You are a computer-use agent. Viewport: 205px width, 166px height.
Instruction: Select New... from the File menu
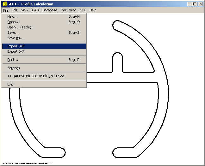click(13, 16)
